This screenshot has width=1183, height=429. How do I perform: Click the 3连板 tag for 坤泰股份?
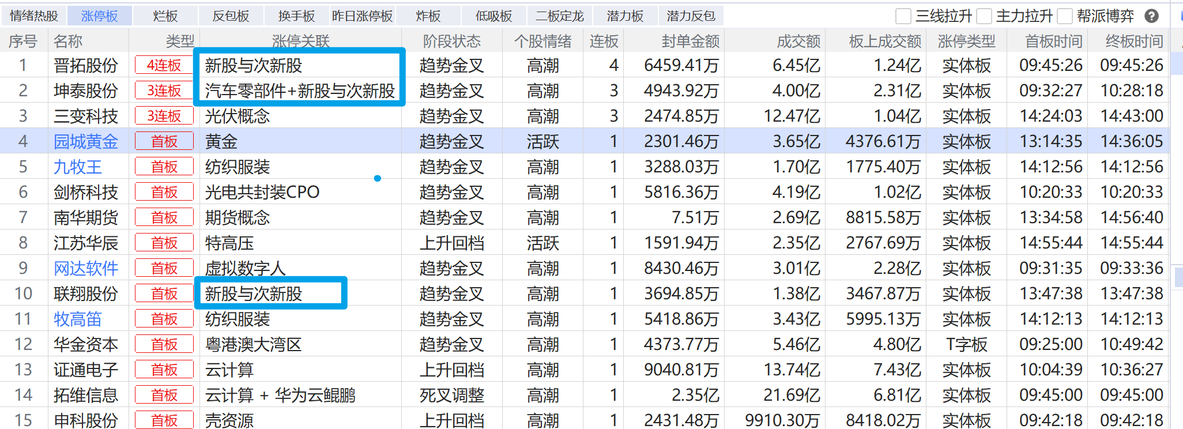(x=164, y=91)
